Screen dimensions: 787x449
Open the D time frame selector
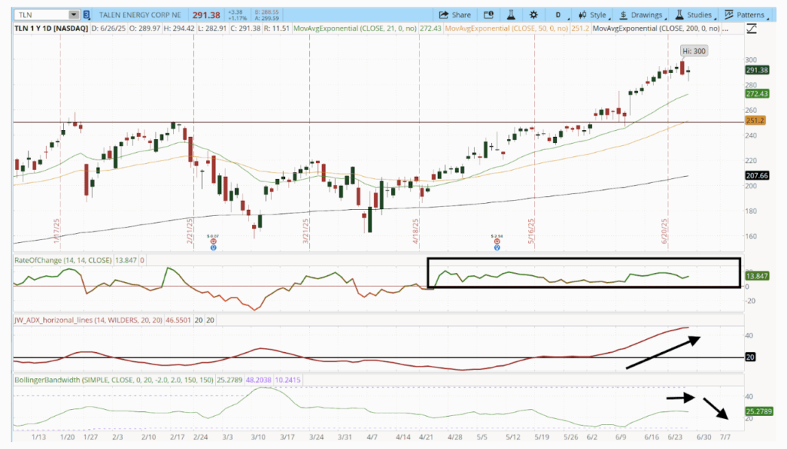pos(558,15)
